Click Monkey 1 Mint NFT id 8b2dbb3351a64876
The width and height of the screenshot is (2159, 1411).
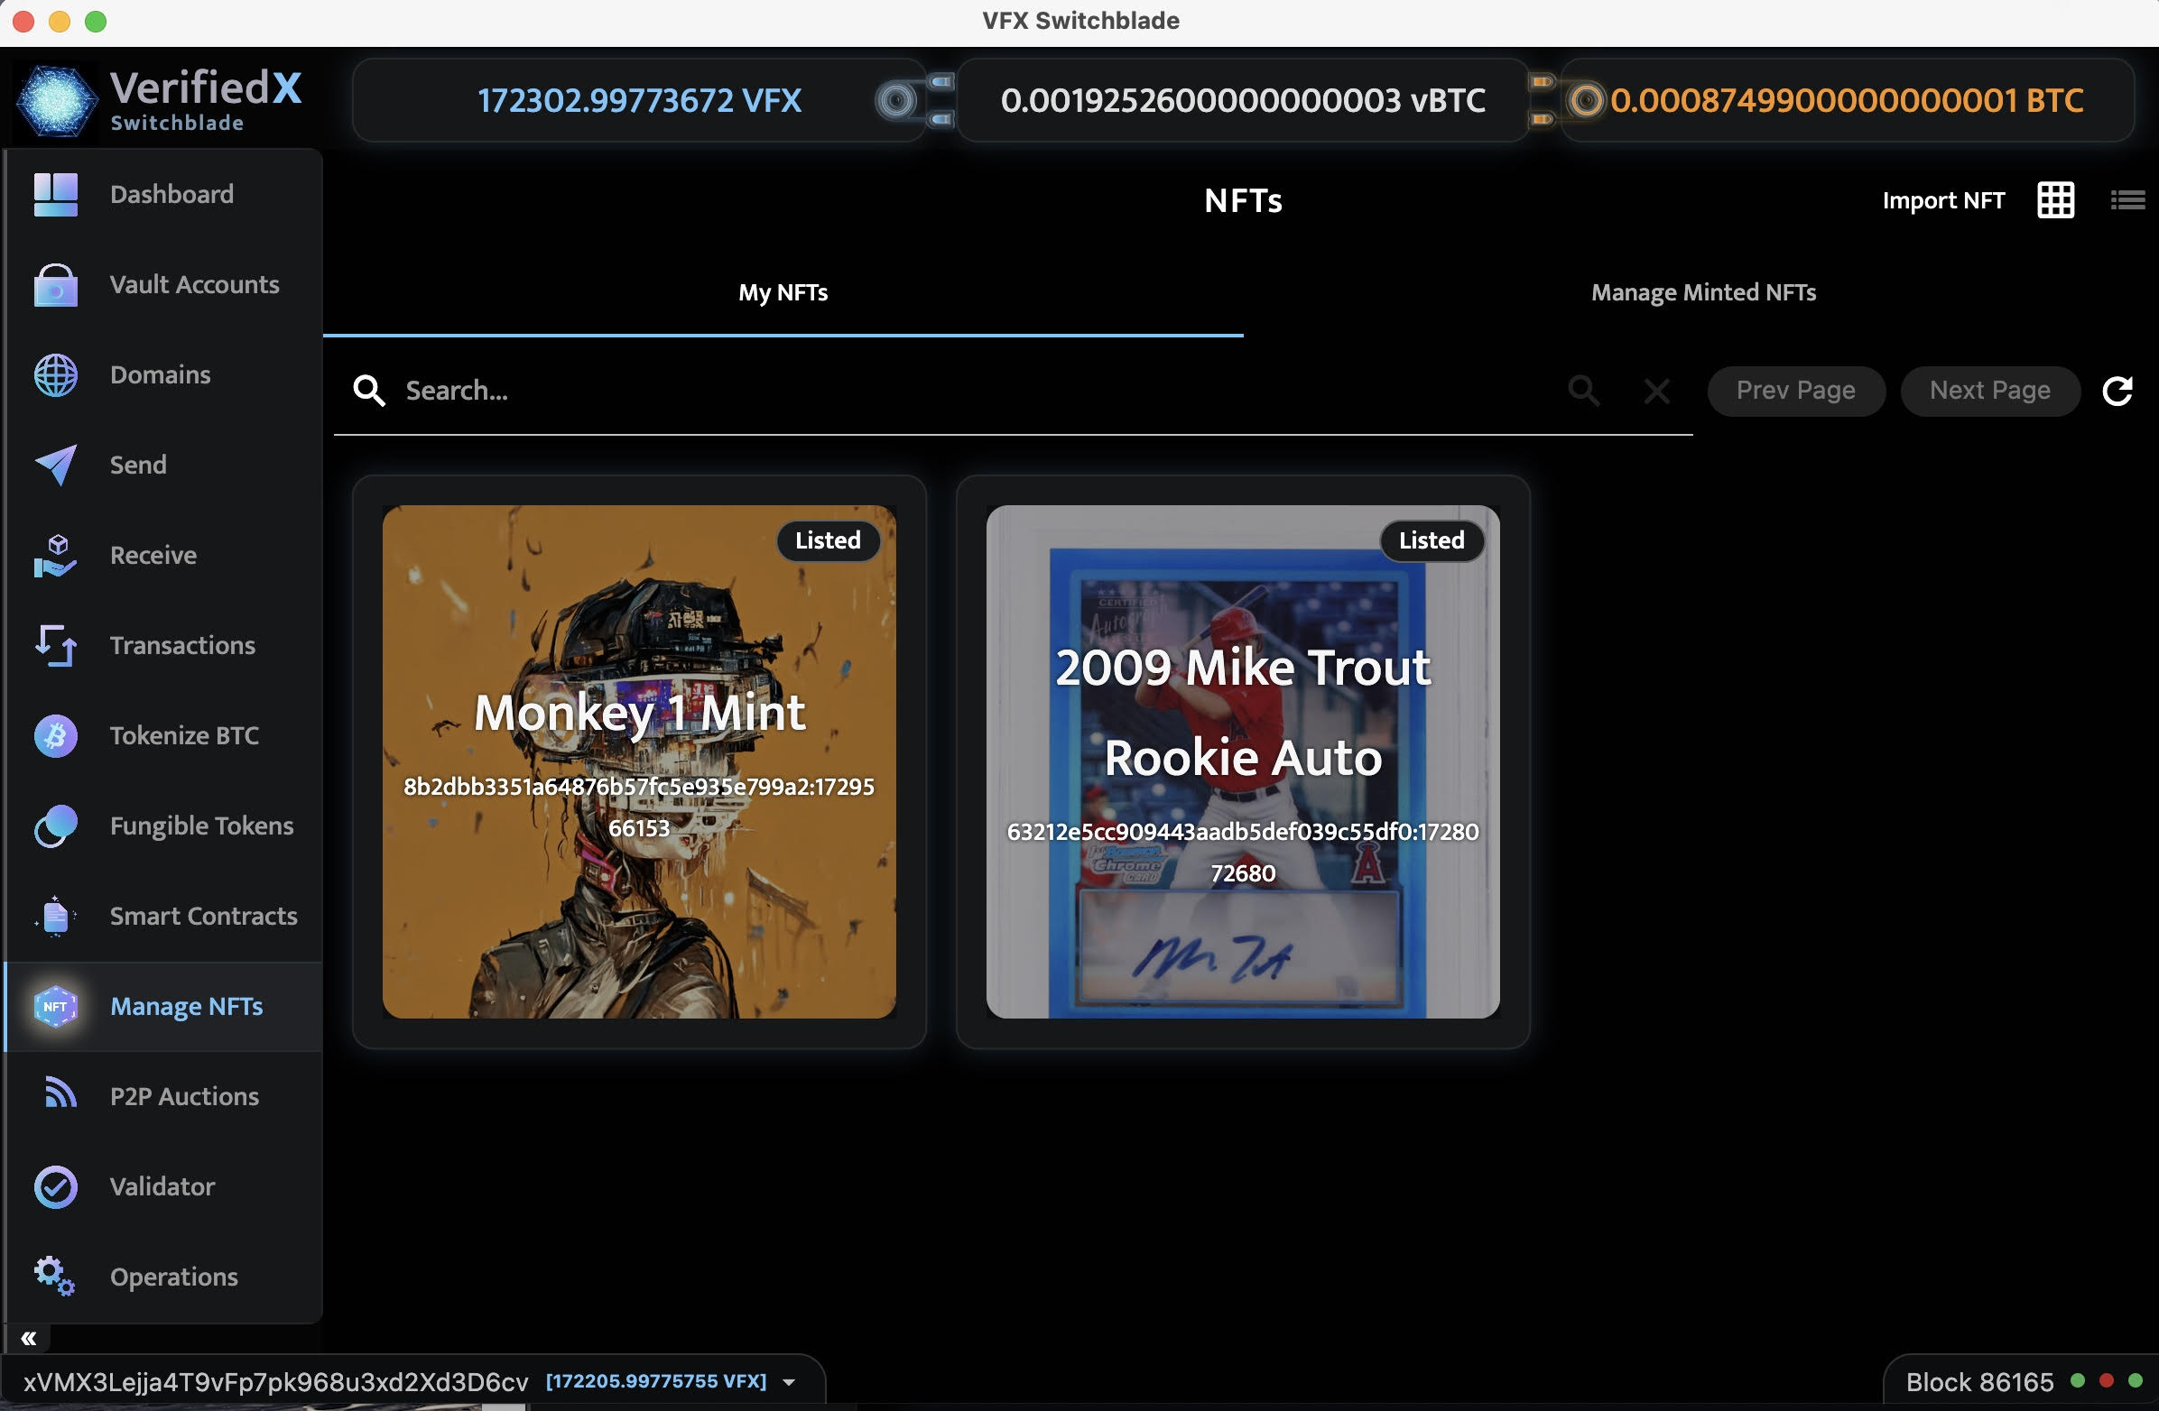click(x=639, y=807)
